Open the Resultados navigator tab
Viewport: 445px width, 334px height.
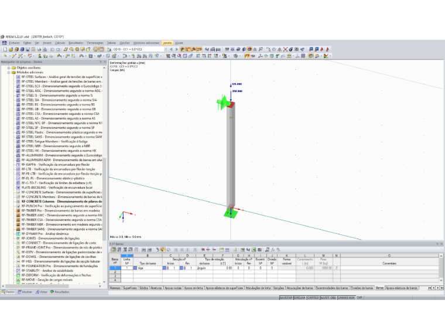pyautogui.click(x=60, y=292)
